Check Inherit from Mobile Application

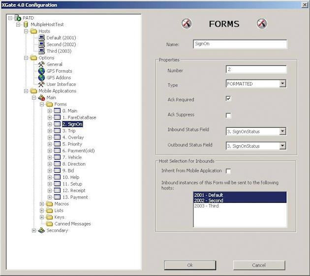click(x=228, y=171)
